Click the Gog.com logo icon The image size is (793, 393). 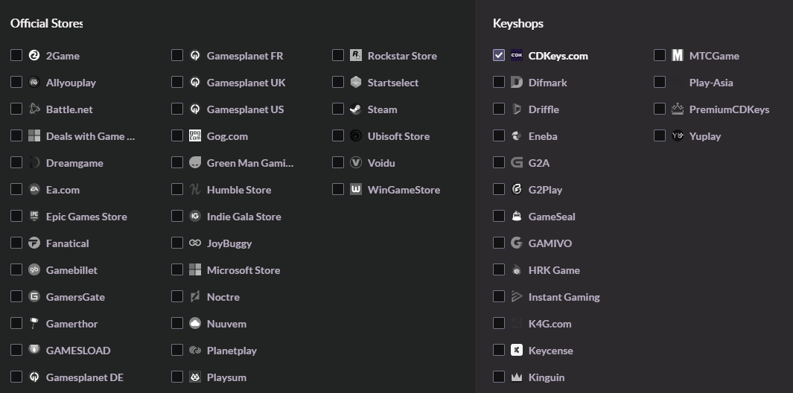point(194,135)
